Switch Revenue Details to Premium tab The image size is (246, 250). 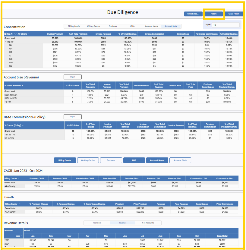tap(97, 223)
